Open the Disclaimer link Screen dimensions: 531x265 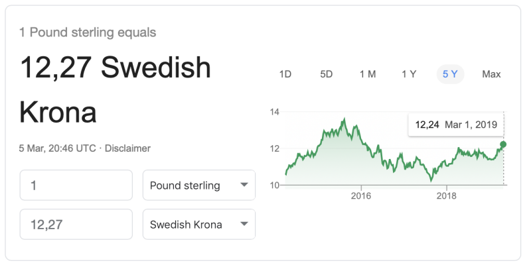(x=127, y=148)
